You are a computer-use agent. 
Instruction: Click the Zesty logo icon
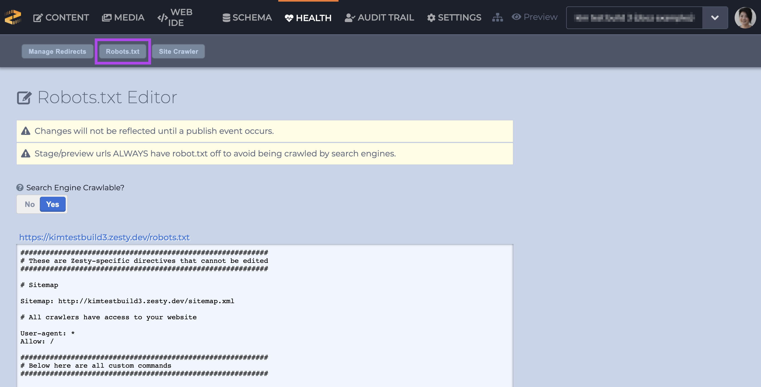click(13, 17)
